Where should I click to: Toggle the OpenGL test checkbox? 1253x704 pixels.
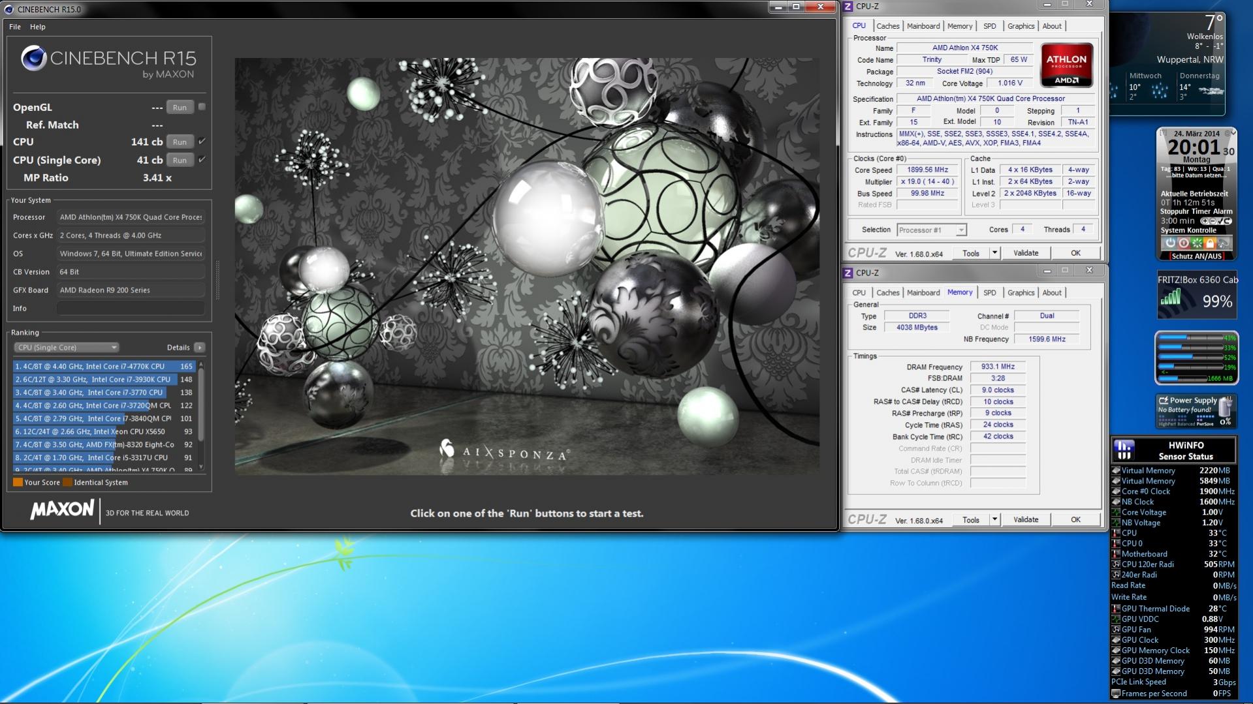(202, 107)
